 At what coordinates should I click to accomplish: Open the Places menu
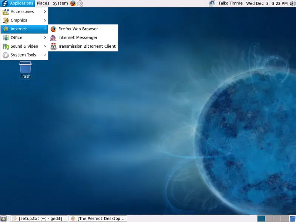pos(43,3)
